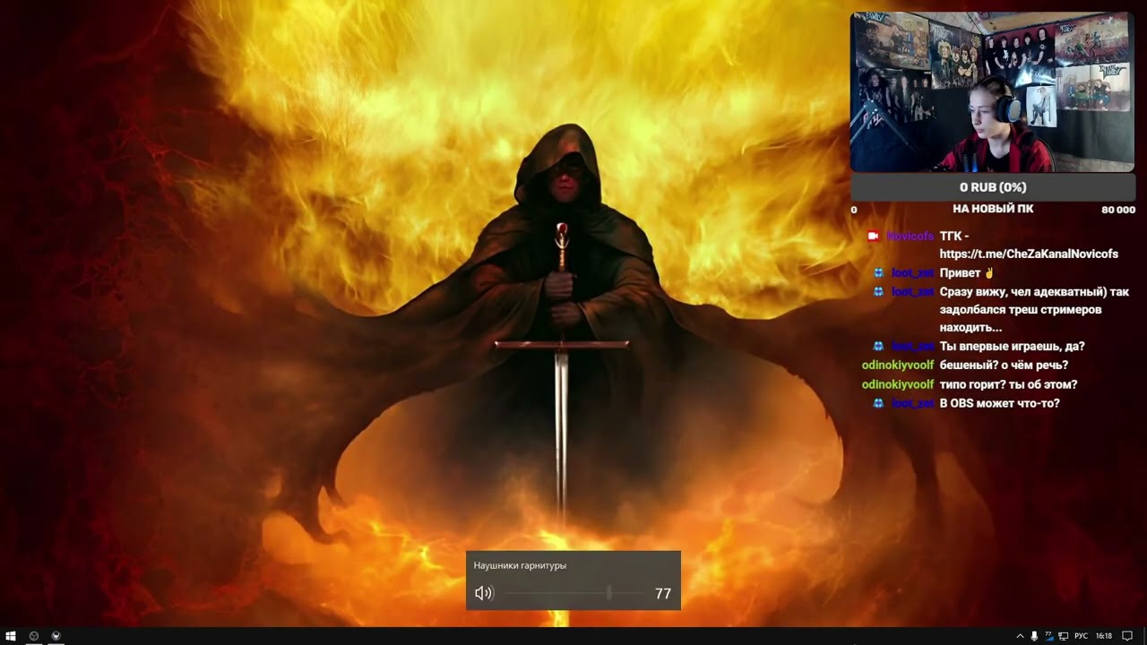Click the Ты впервые играешь, да? message
The height and width of the screenshot is (645, 1147).
tap(1012, 347)
